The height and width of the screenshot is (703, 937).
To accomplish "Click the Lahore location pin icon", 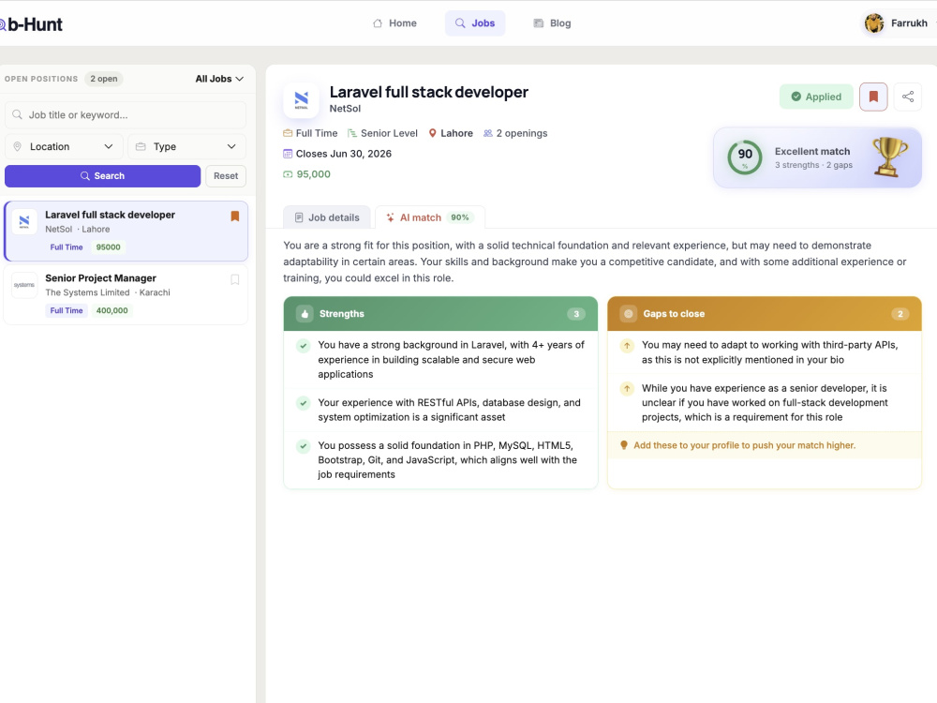I will (x=433, y=133).
